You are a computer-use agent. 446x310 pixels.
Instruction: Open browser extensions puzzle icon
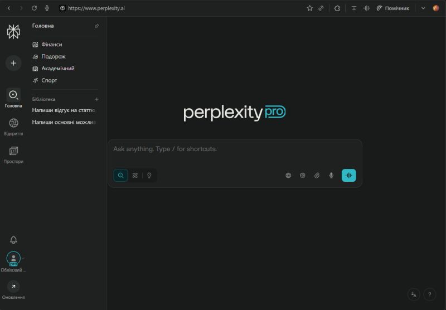pos(337,8)
